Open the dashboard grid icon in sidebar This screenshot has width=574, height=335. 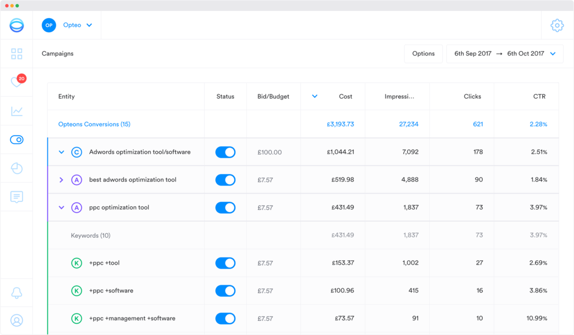(x=16, y=53)
